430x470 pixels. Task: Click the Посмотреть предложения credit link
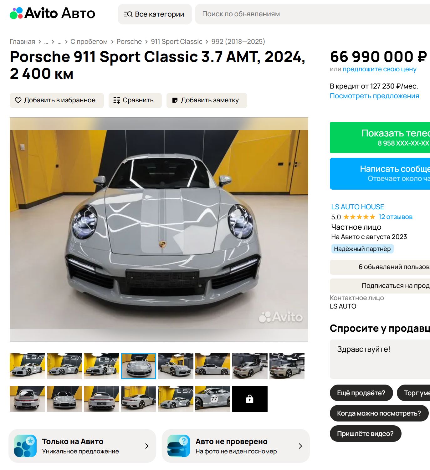pyautogui.click(x=374, y=96)
